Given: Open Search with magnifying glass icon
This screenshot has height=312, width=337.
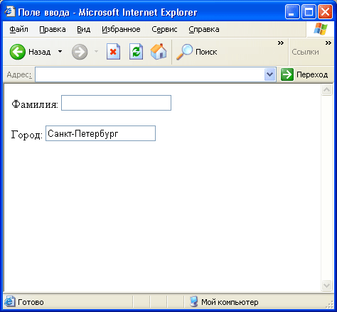Looking at the screenshot, I should (x=184, y=52).
